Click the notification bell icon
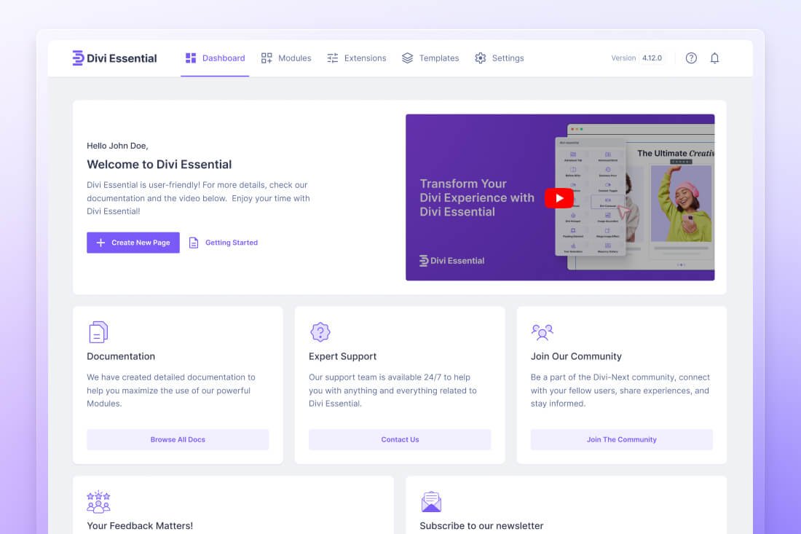This screenshot has height=534, width=801. 714,58
